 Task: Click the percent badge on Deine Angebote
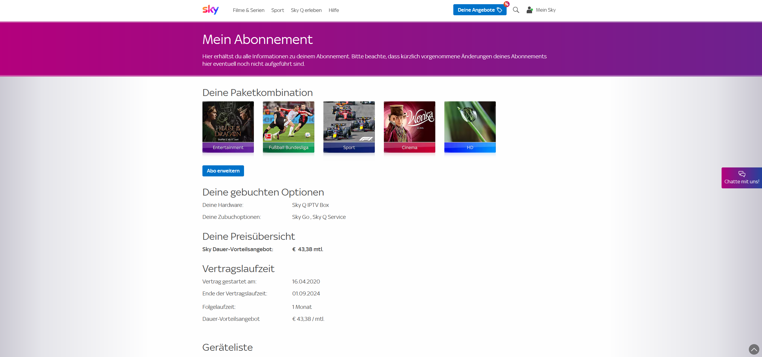[x=506, y=4]
